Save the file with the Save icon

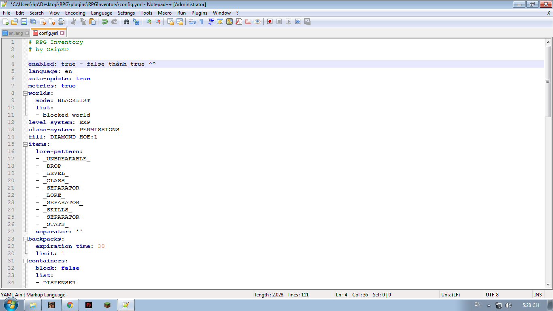[24, 21]
